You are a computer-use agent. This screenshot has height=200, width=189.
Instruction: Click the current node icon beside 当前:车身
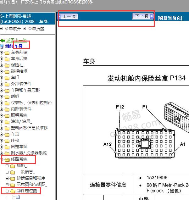point(2,46)
